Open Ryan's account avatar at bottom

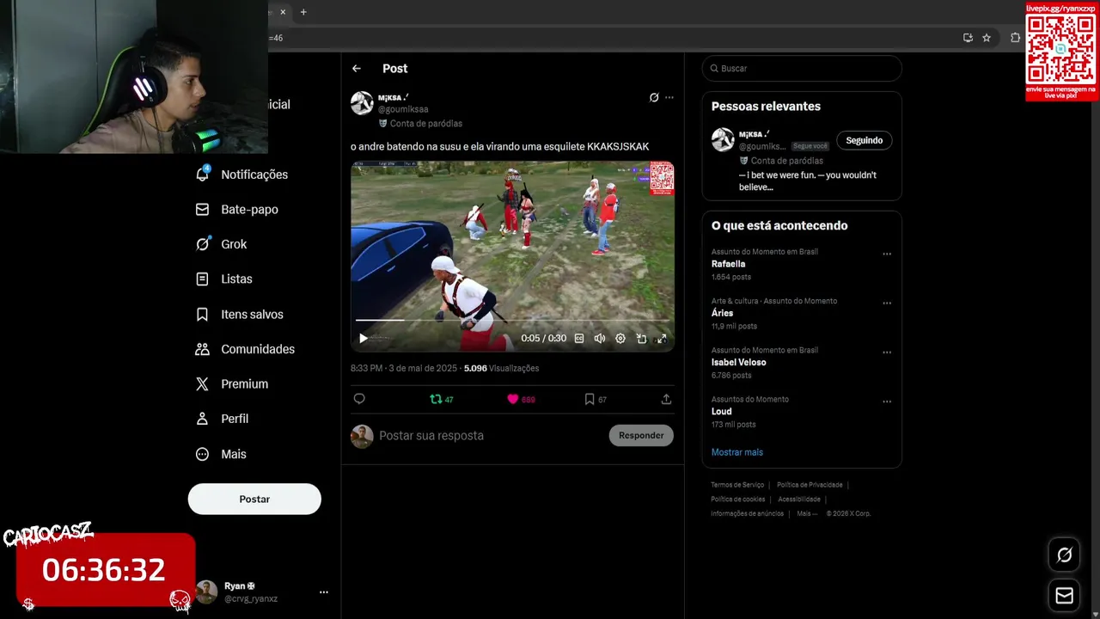coord(206,592)
